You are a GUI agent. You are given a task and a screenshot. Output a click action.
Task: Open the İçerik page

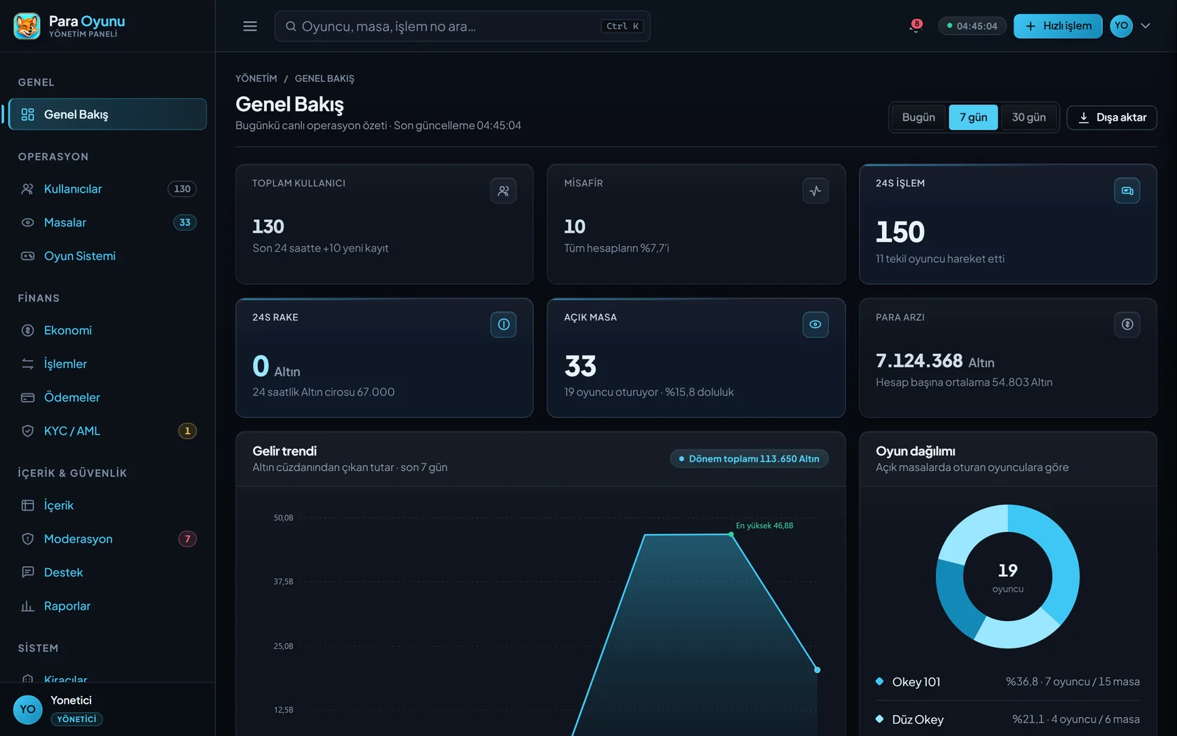point(108,505)
